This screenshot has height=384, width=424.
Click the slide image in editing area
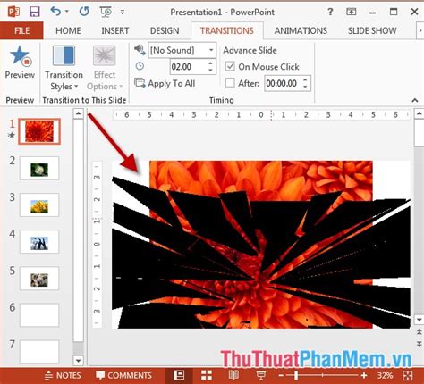(x=261, y=245)
